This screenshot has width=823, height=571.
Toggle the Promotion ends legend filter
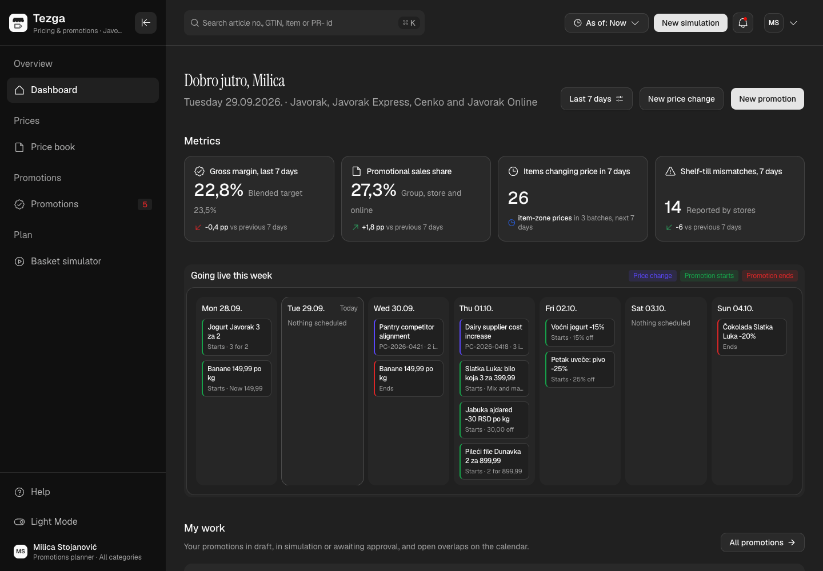(770, 276)
